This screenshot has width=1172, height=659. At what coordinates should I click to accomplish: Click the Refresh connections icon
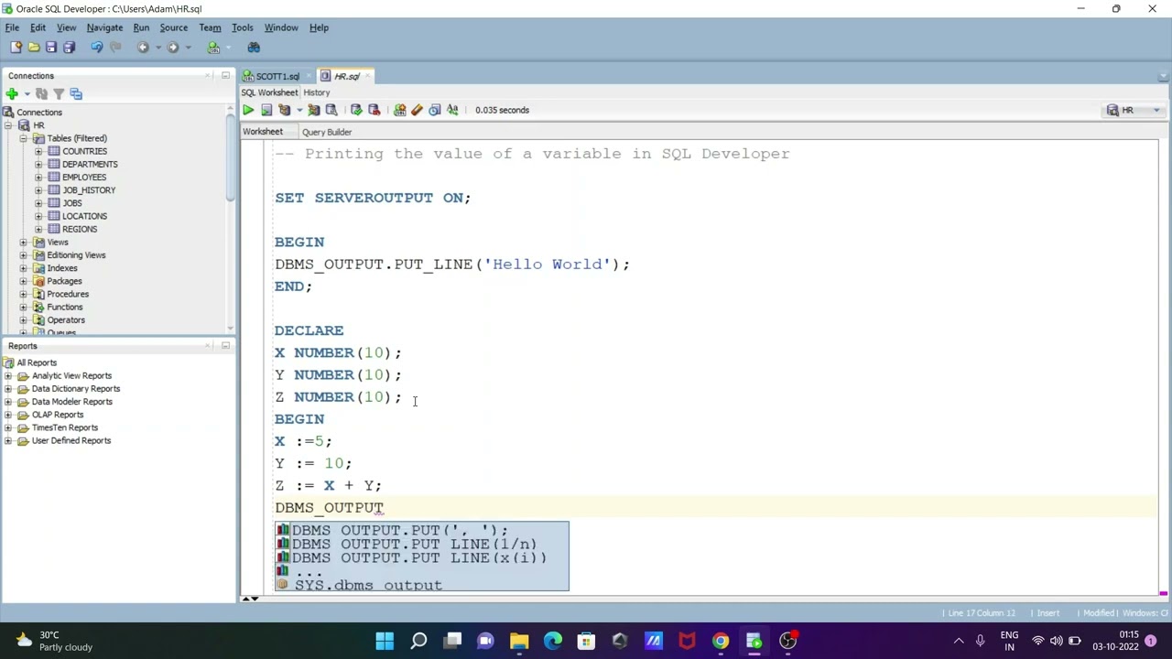point(41,93)
